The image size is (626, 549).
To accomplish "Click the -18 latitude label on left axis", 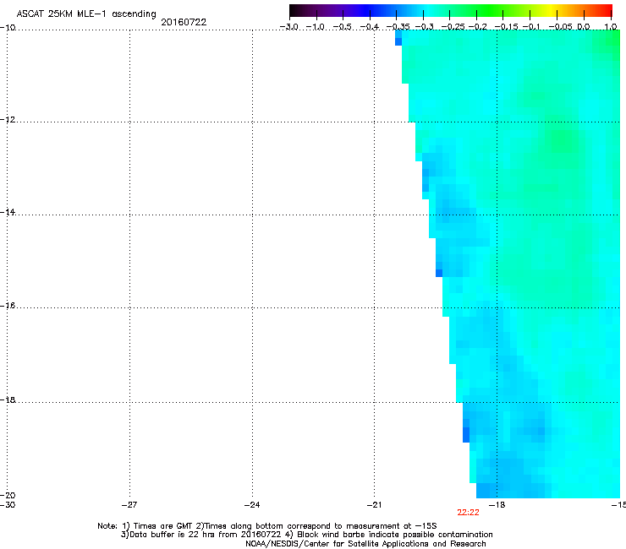I will tap(8, 400).
